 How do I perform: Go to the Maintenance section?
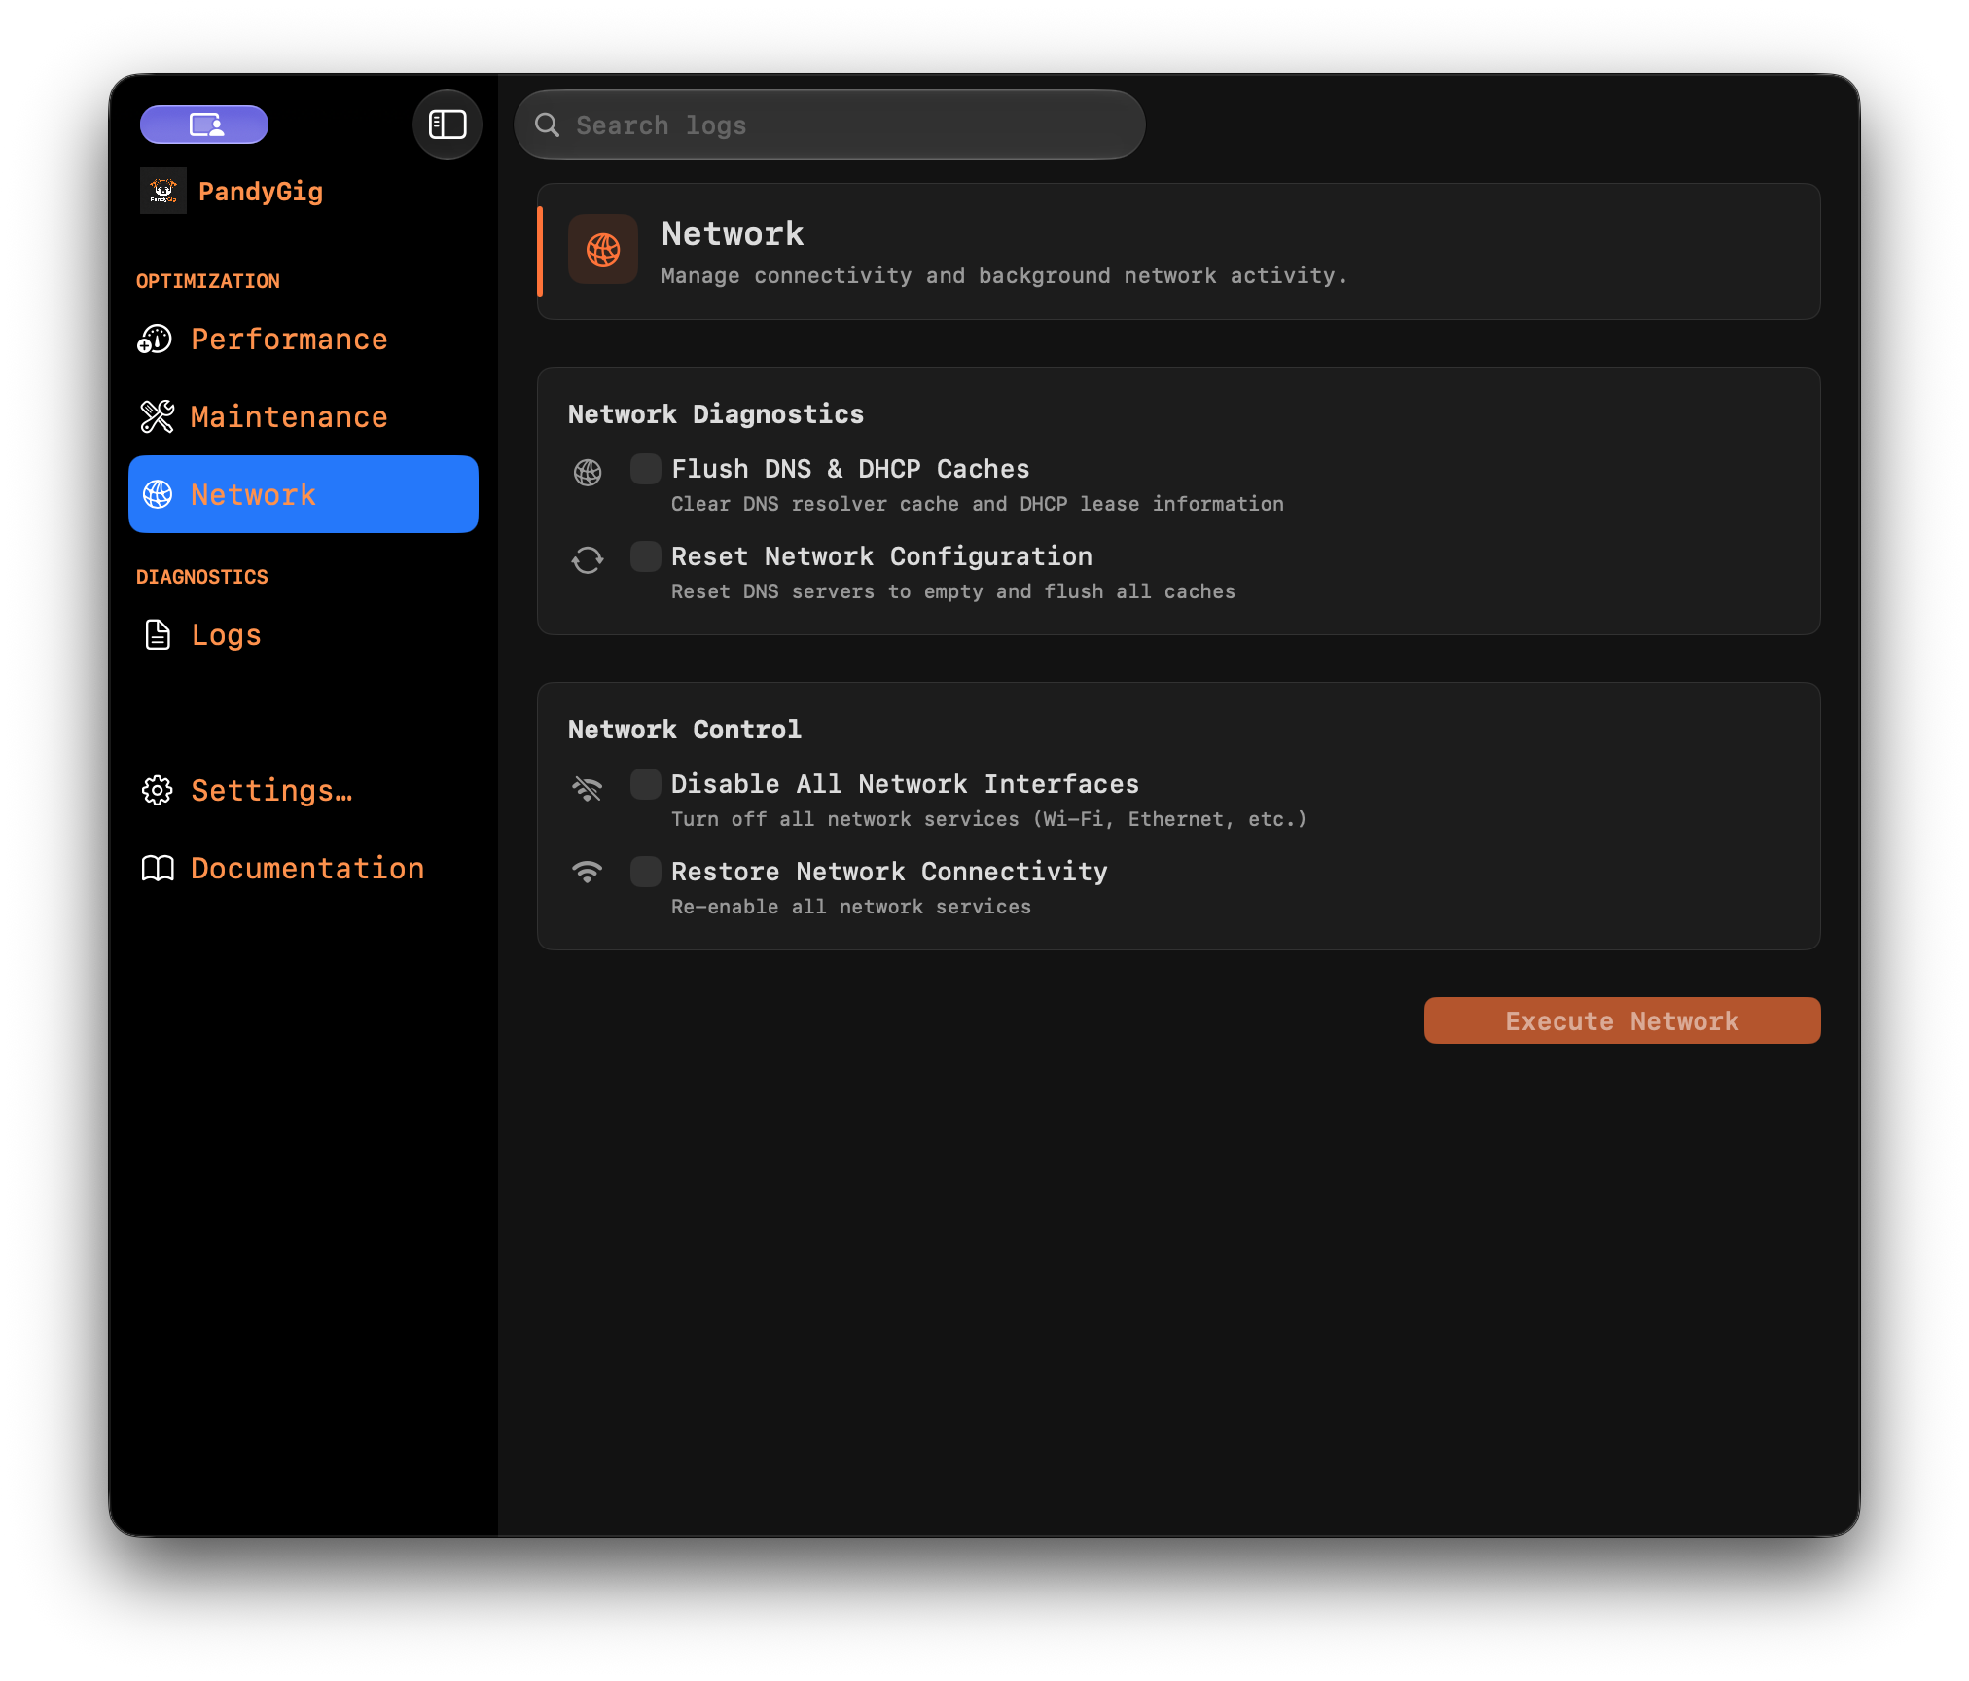coord(304,417)
